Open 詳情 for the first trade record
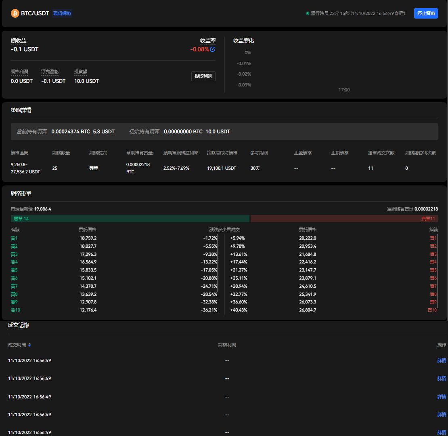This screenshot has width=448, height=436. (442, 360)
